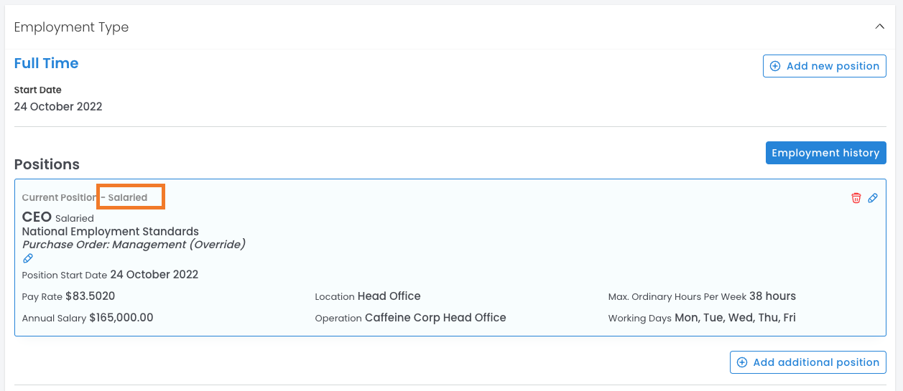This screenshot has width=903, height=391.
Task: Click the plus icon in Add additional position
Action: point(742,362)
